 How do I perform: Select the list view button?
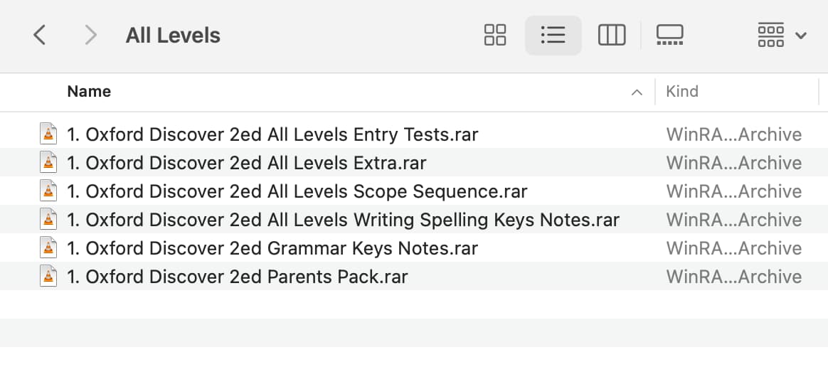click(553, 36)
